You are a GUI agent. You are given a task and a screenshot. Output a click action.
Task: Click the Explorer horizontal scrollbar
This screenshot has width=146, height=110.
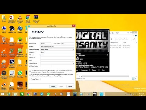[106, 76]
